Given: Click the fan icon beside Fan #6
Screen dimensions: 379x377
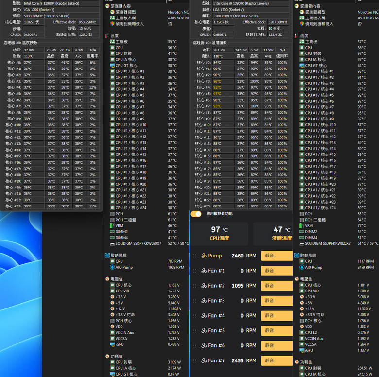Looking at the screenshot, I should point(204,345).
